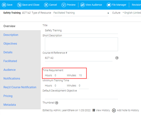Open View Audience people icon

(82, 5)
